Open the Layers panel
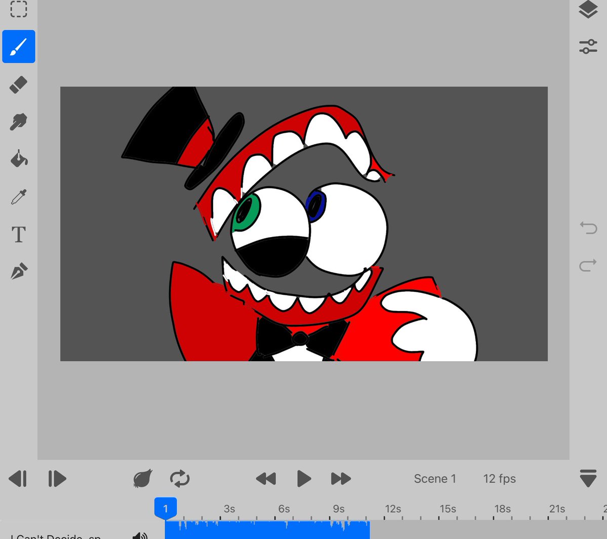The height and width of the screenshot is (539, 607). (x=588, y=9)
